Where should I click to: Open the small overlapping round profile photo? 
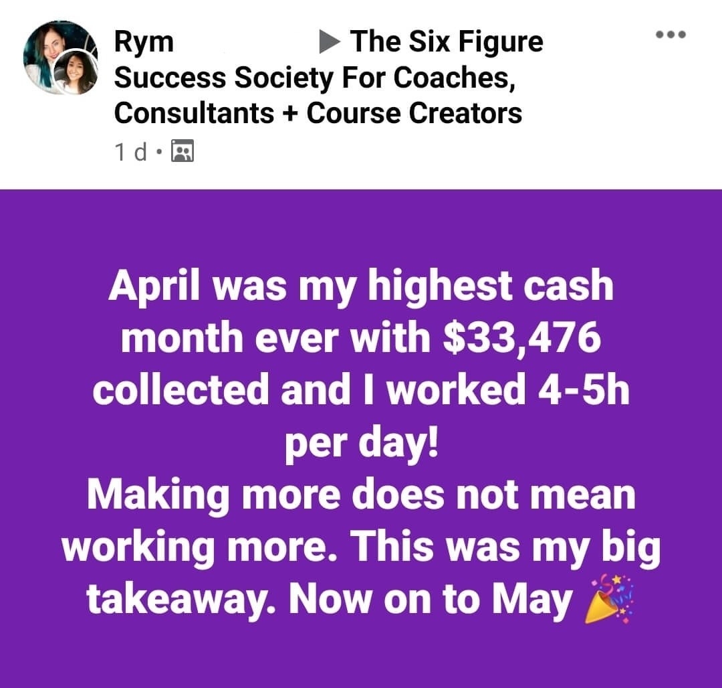point(76,72)
